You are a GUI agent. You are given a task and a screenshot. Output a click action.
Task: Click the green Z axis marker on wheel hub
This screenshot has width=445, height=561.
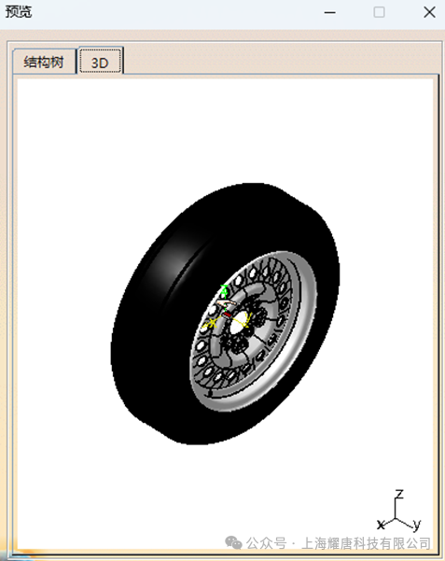tap(224, 289)
